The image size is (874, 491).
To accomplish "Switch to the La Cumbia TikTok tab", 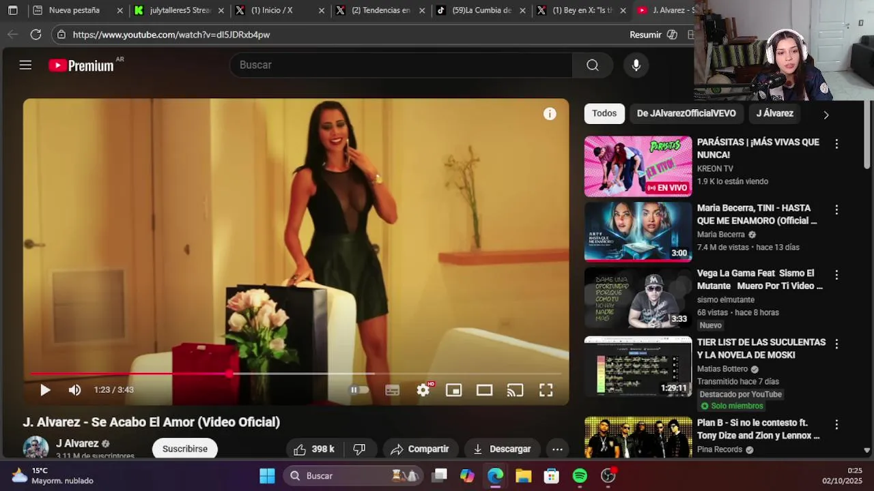I will [481, 10].
